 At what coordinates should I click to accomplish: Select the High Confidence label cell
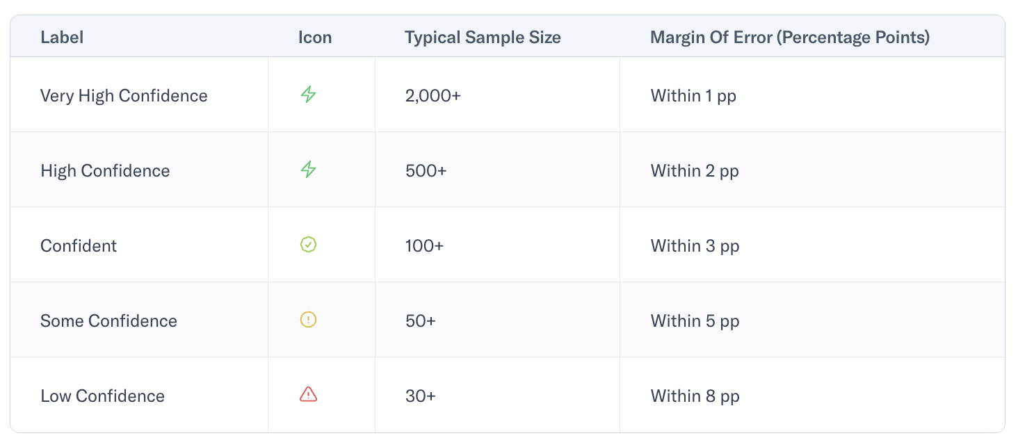(x=139, y=170)
